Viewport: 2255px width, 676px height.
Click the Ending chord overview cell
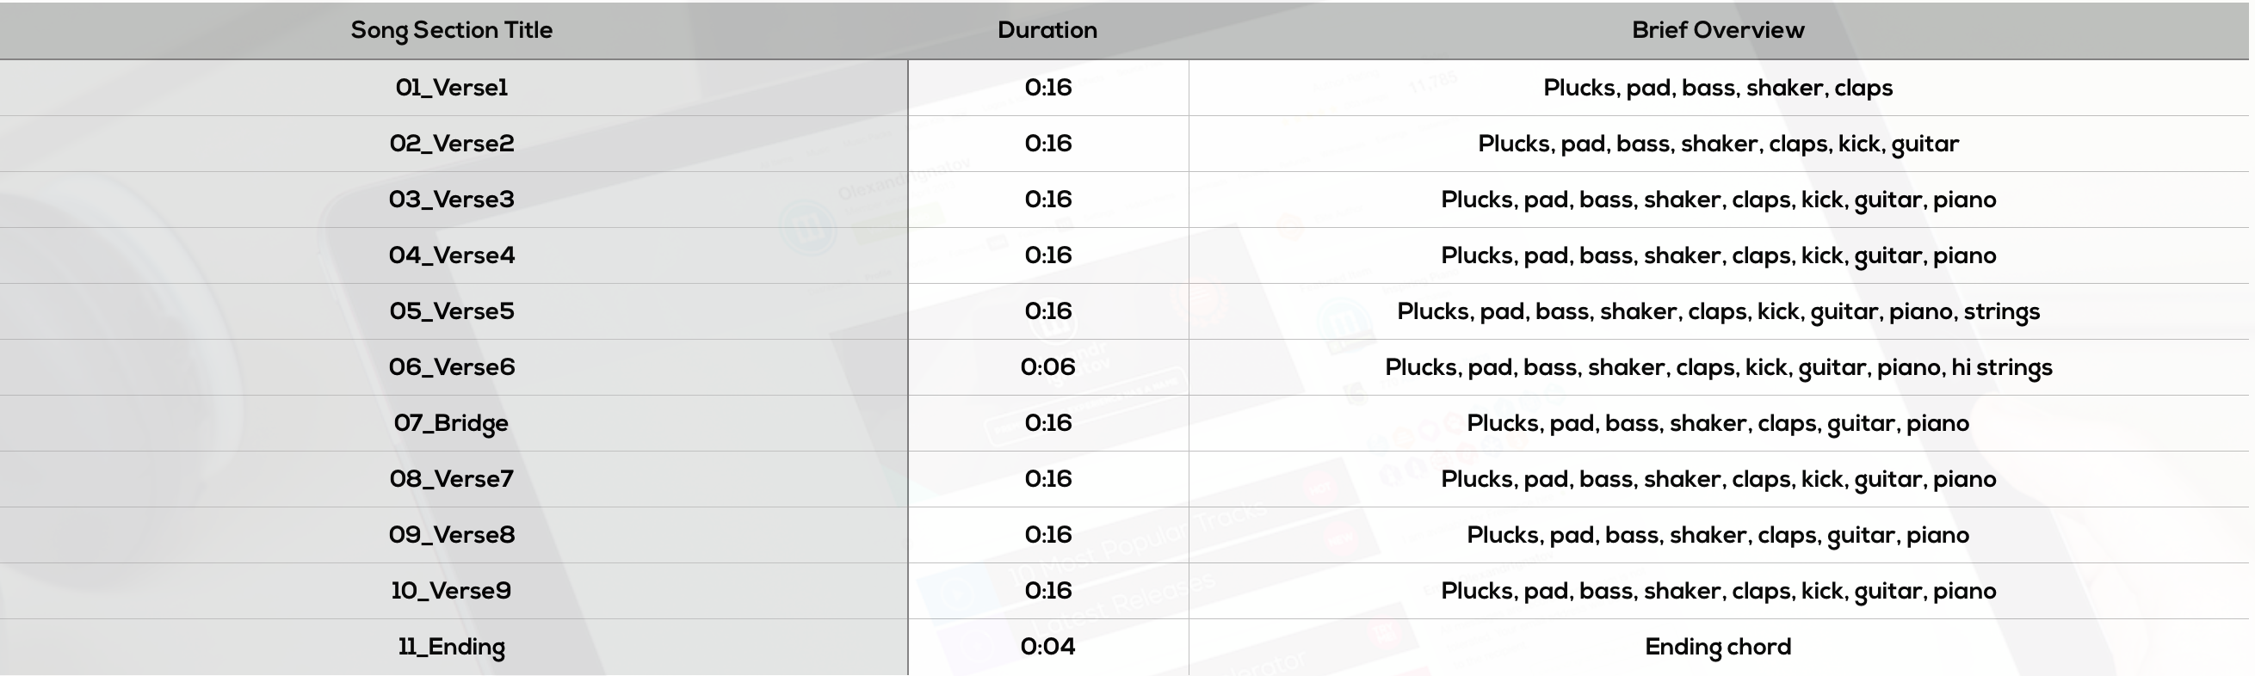click(x=1718, y=648)
